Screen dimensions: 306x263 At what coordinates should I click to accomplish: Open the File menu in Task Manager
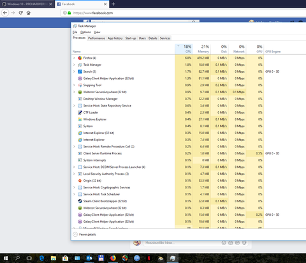point(75,32)
